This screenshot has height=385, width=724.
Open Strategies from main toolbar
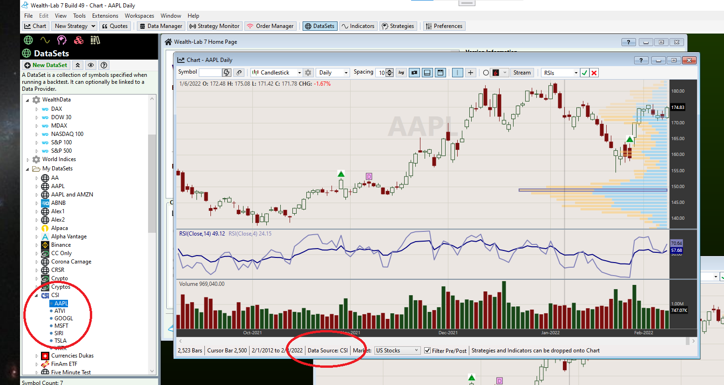398,26
